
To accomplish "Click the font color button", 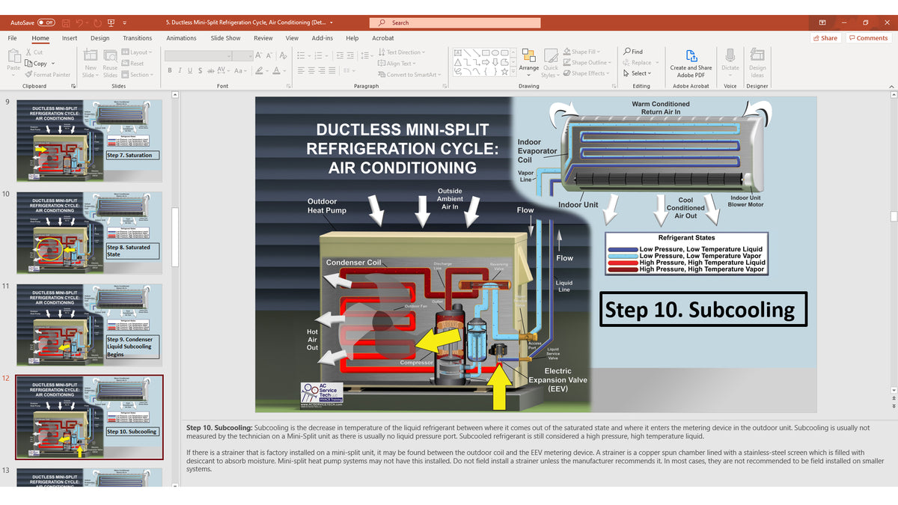I will 278,70.
